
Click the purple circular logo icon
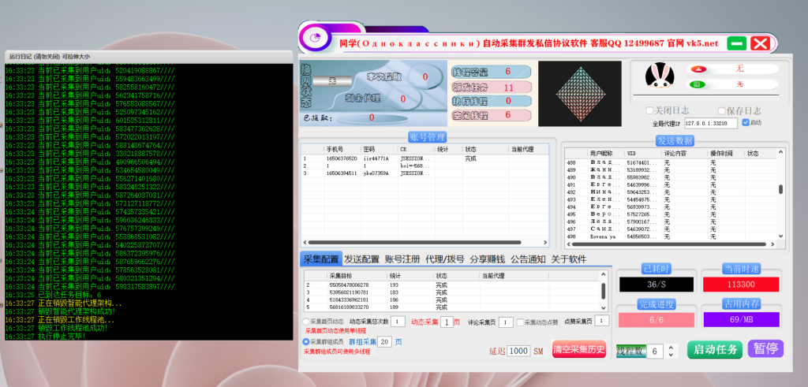point(314,38)
